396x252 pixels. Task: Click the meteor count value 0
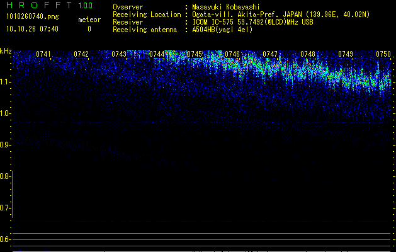[89, 29]
